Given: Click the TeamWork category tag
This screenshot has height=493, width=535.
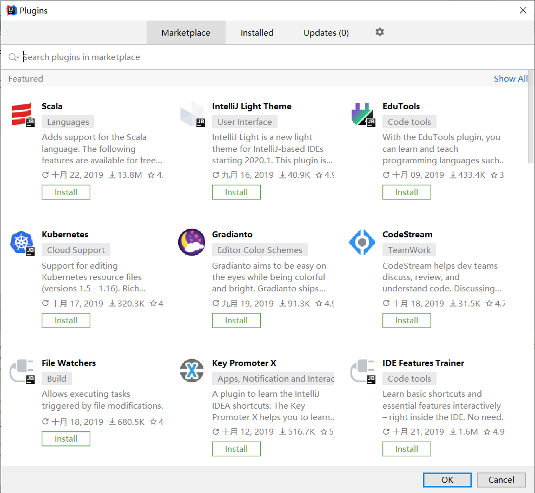Looking at the screenshot, I should [409, 250].
